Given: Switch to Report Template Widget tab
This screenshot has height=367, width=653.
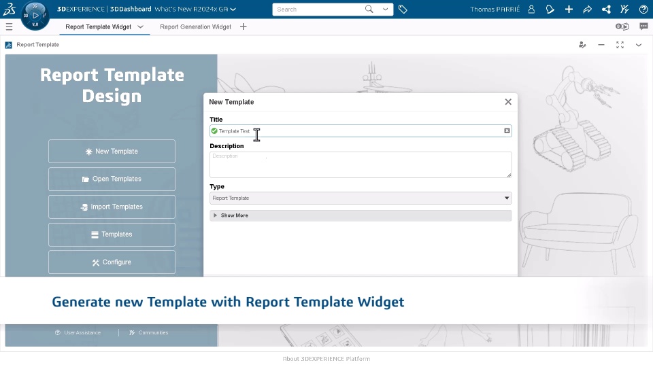Looking at the screenshot, I should [98, 27].
